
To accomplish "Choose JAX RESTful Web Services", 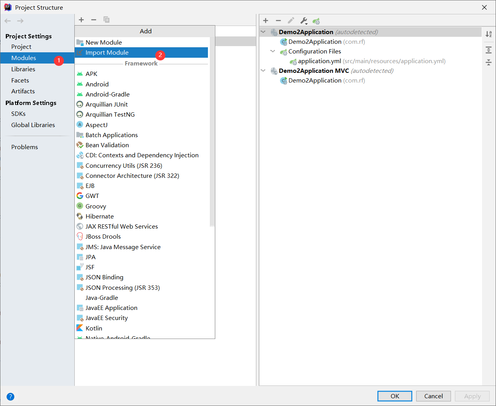I will 142,226.
